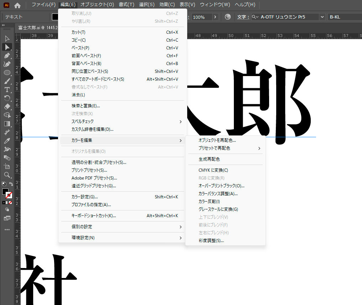Open the 個別の設定 submenu
The width and height of the screenshot is (362, 305).
coord(122,227)
